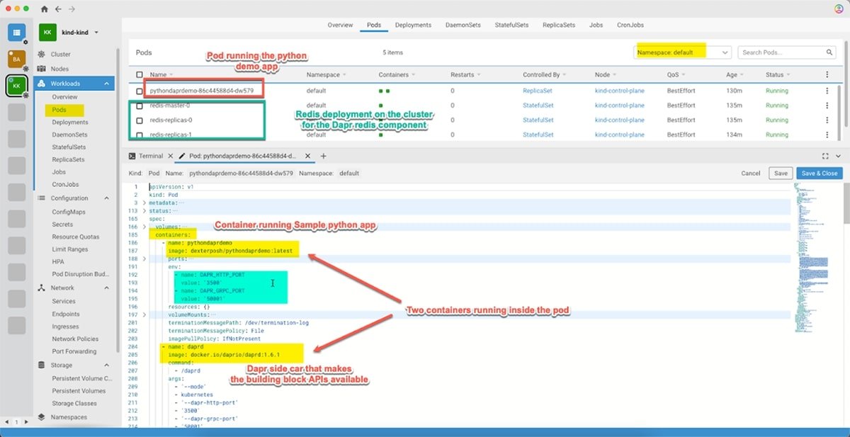The width and height of the screenshot is (850, 437).
Task: Open the StatefulSets tab
Action: click(511, 25)
